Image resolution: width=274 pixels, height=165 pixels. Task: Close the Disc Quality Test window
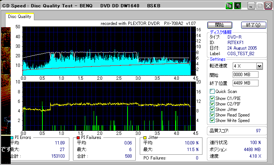point(268,6)
